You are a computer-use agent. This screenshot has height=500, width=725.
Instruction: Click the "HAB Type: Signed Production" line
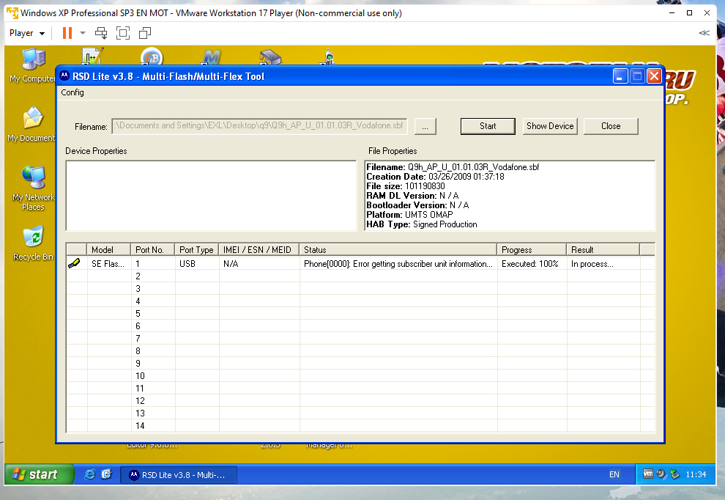tap(422, 224)
